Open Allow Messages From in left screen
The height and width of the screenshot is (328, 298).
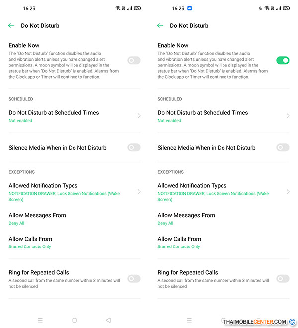pos(37,215)
